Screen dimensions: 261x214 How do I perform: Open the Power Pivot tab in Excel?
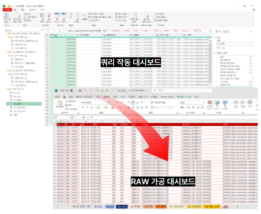(x=167, y=97)
